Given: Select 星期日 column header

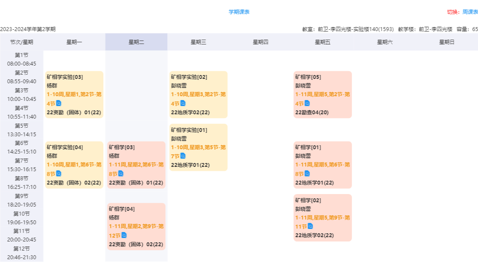Looking at the screenshot, I should click(x=446, y=42).
